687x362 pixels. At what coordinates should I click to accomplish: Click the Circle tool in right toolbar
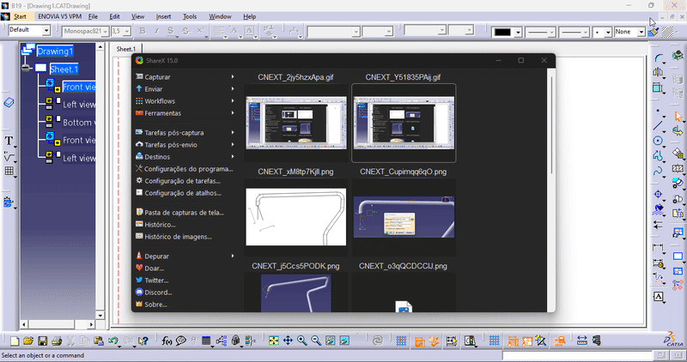pos(658,141)
